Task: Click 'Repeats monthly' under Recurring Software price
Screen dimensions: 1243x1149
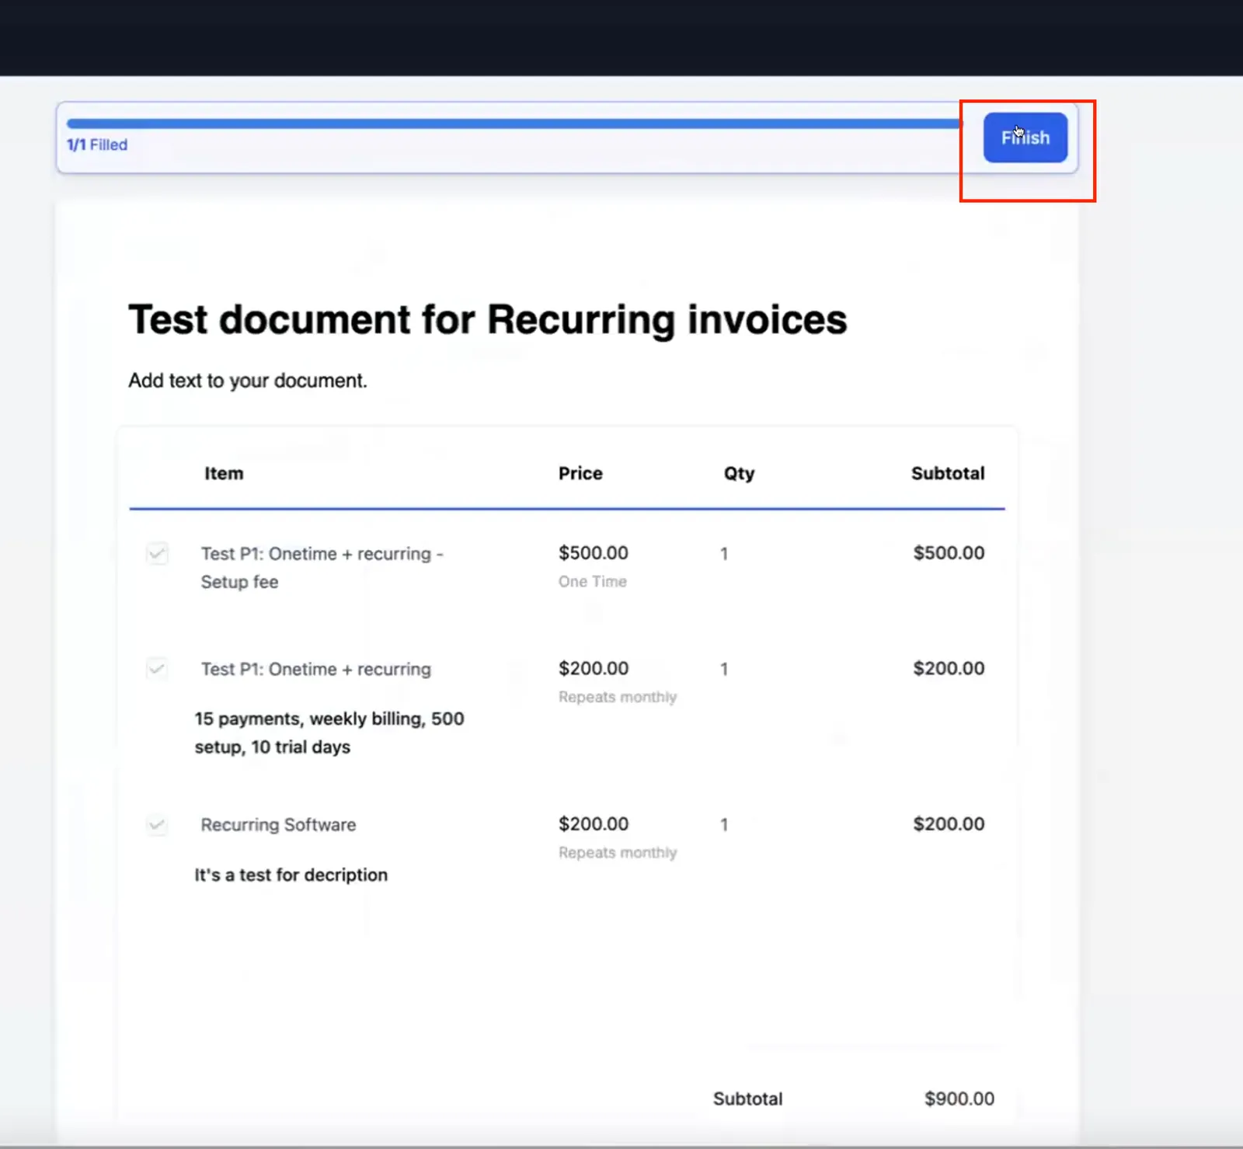Action: click(618, 852)
